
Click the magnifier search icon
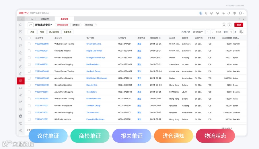(x=224, y=25)
